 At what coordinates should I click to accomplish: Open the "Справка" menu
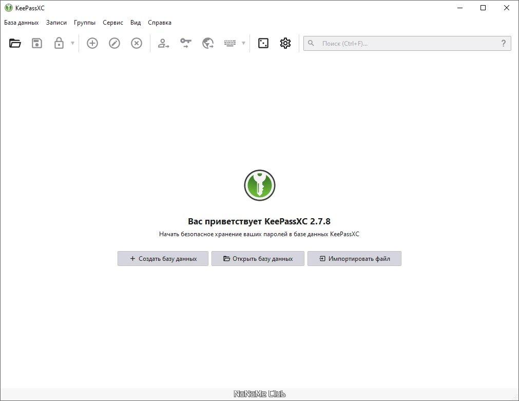160,23
